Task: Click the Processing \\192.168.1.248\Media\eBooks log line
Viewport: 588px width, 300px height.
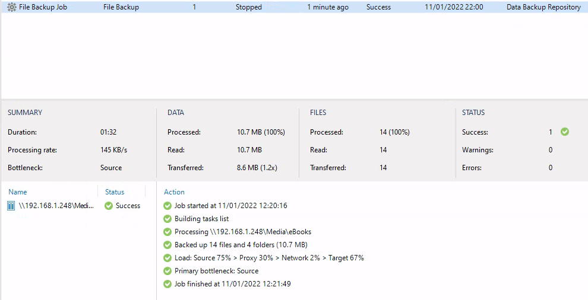Action: click(242, 232)
